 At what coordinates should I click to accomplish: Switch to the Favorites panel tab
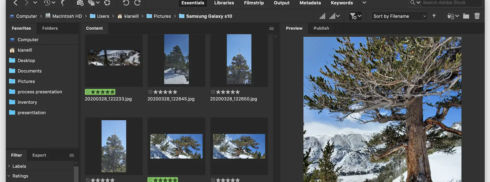(x=21, y=28)
